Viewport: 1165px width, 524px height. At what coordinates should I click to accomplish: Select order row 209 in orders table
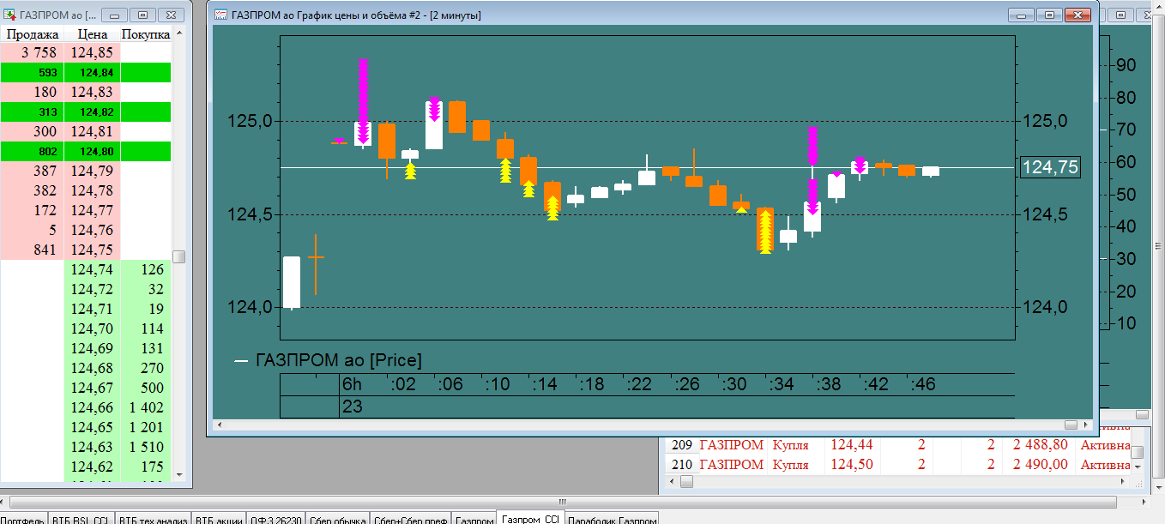click(x=896, y=445)
